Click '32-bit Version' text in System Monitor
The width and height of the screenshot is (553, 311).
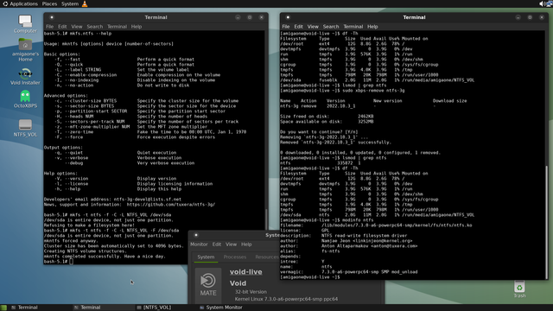(x=251, y=292)
